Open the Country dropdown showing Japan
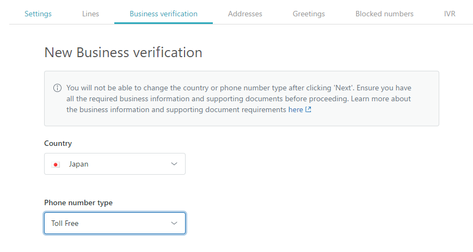Image resolution: width=473 pixels, height=252 pixels. coord(115,164)
